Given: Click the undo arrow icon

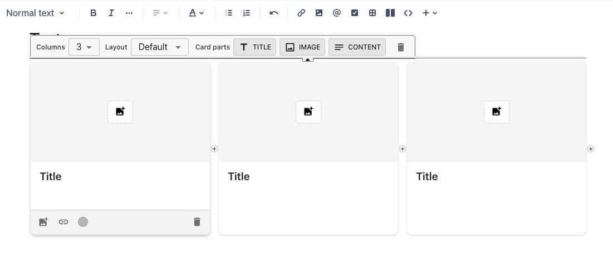Looking at the screenshot, I should (x=274, y=13).
